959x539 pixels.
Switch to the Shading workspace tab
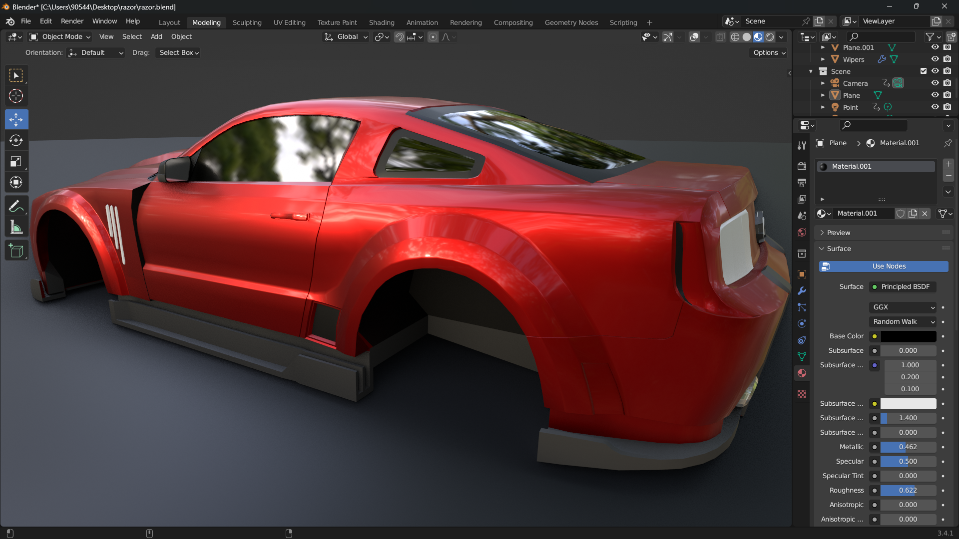tap(381, 22)
